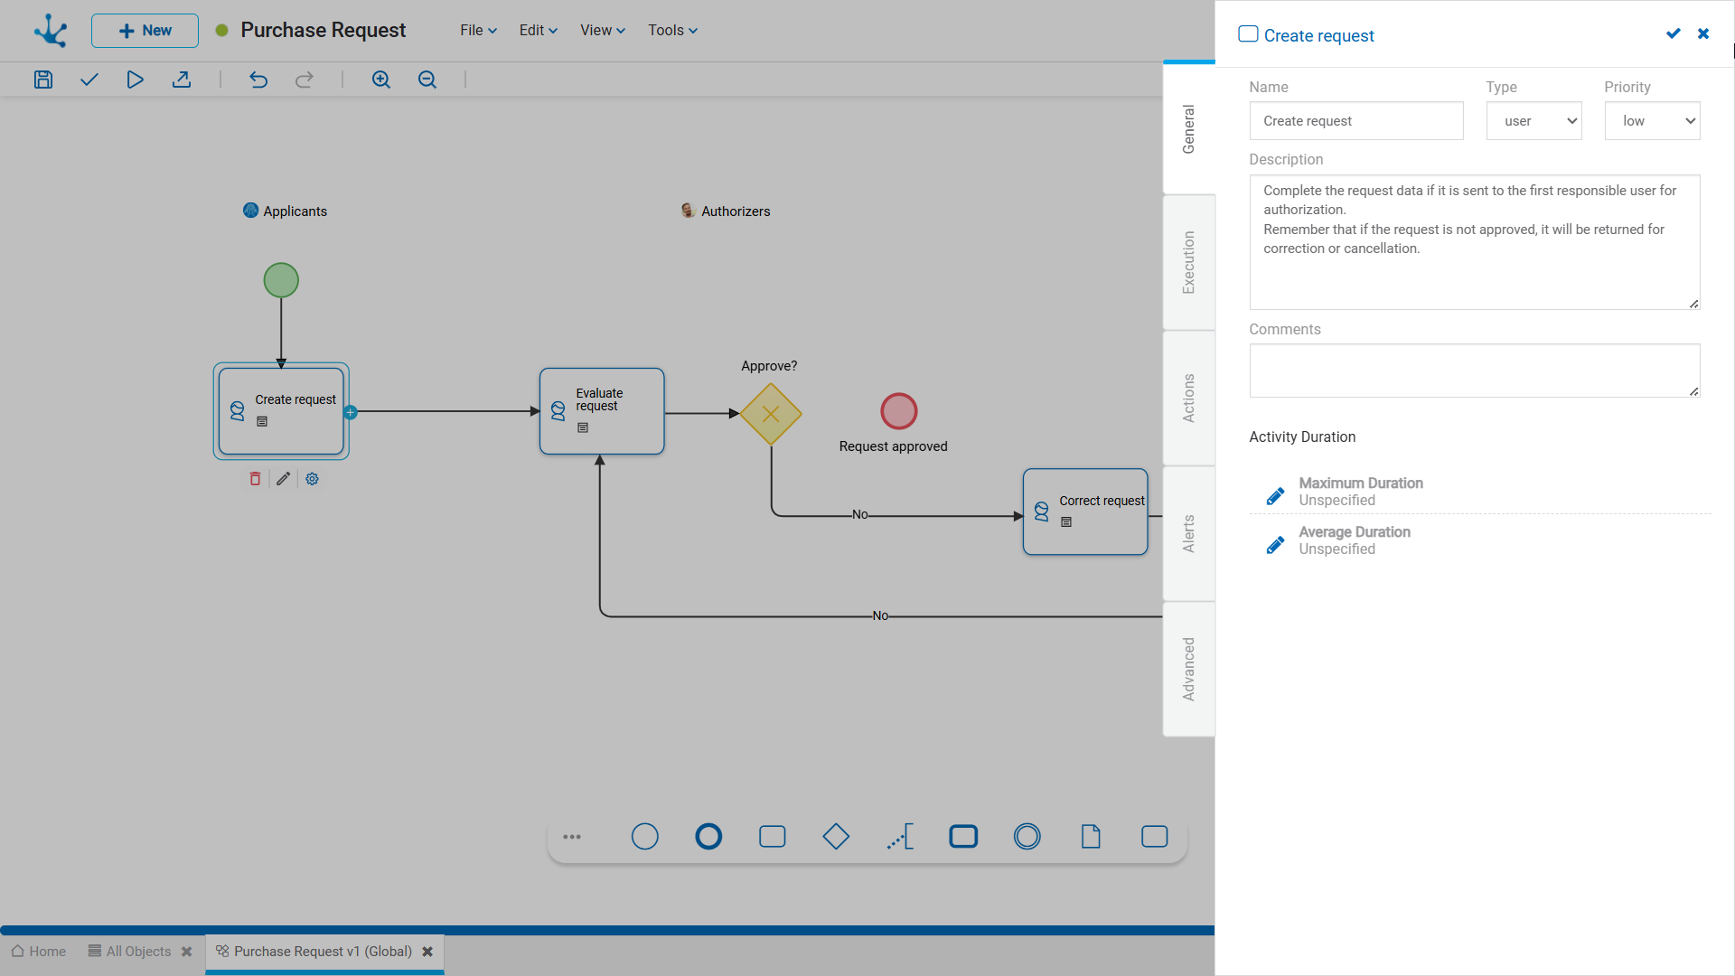1735x976 pixels.
Task: Go to the Home tab
Action: pyautogui.click(x=39, y=952)
